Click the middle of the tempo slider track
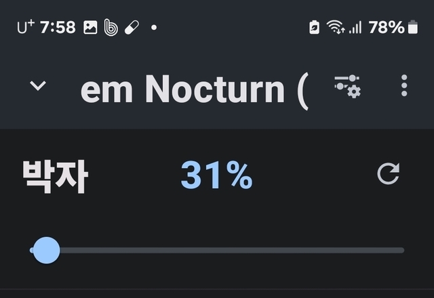Image resolution: width=434 pixels, height=298 pixels. [x=217, y=250]
